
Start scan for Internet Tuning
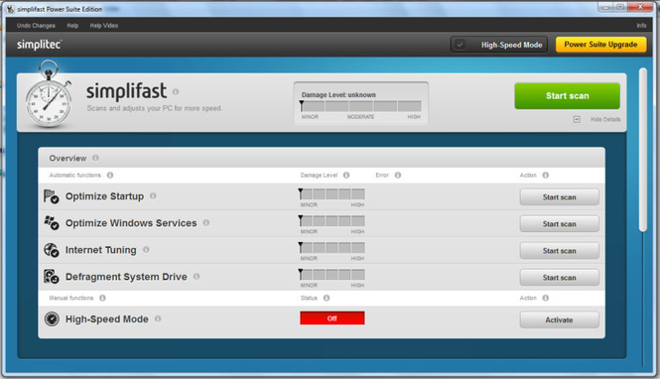[x=559, y=251]
